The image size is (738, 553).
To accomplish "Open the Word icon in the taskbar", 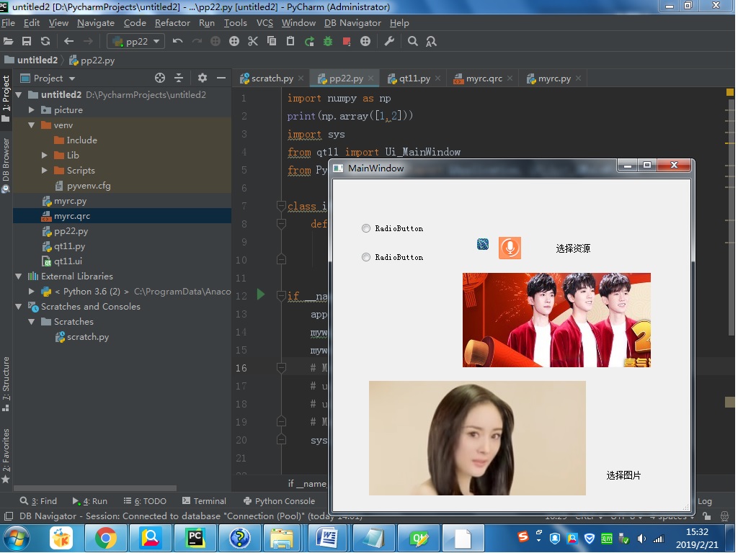I will (328, 538).
